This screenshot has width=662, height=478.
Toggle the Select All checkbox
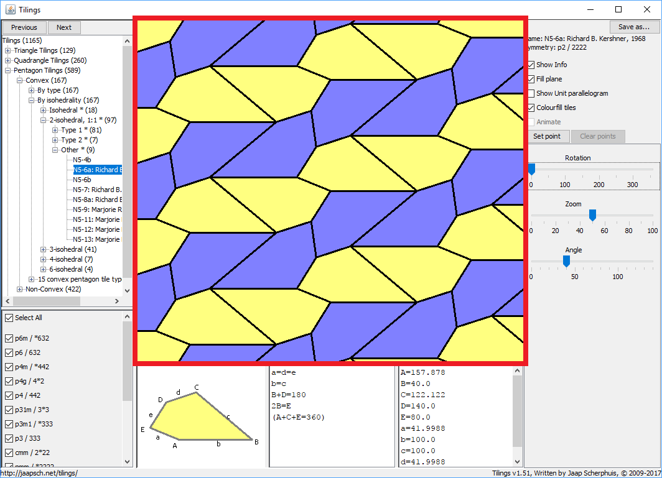(9, 318)
